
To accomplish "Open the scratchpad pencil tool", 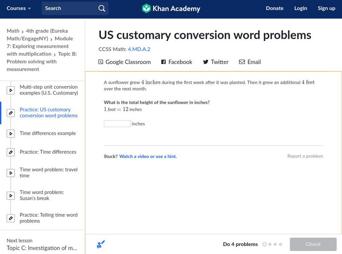I will tap(101, 244).
